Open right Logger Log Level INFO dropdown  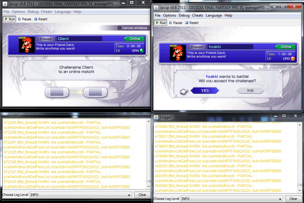tap(232, 199)
